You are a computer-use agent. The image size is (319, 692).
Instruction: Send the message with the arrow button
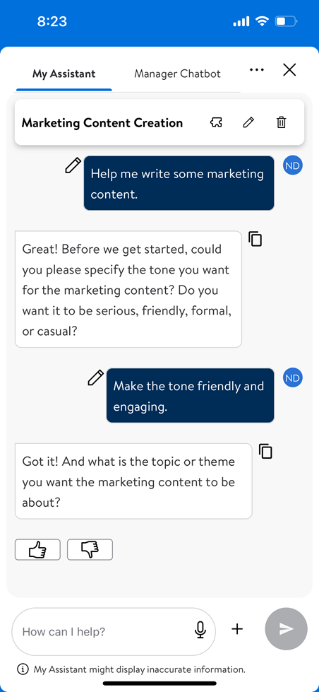coord(286,629)
